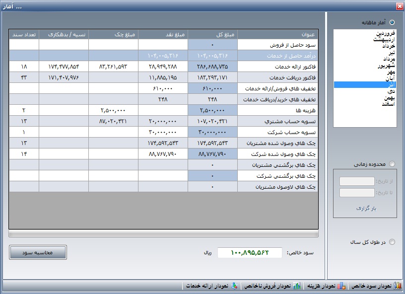Screen dimensions: 405x294
Task: Click the تعداد سند column header
Action: pos(24,34)
